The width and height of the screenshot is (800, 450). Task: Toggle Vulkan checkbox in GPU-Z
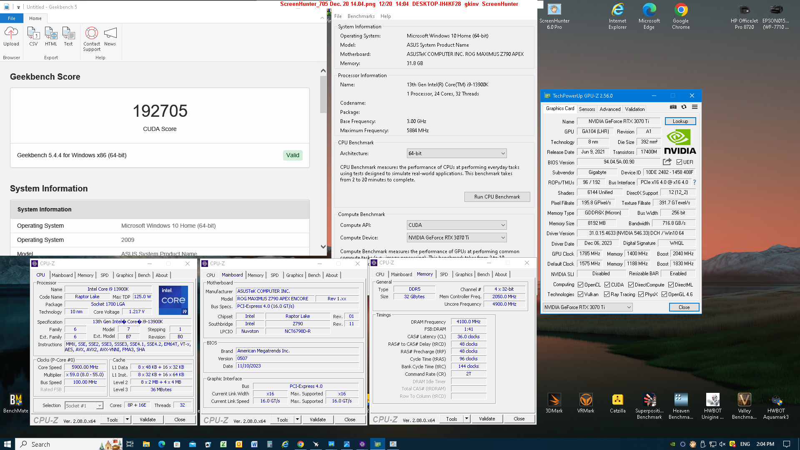coord(580,294)
